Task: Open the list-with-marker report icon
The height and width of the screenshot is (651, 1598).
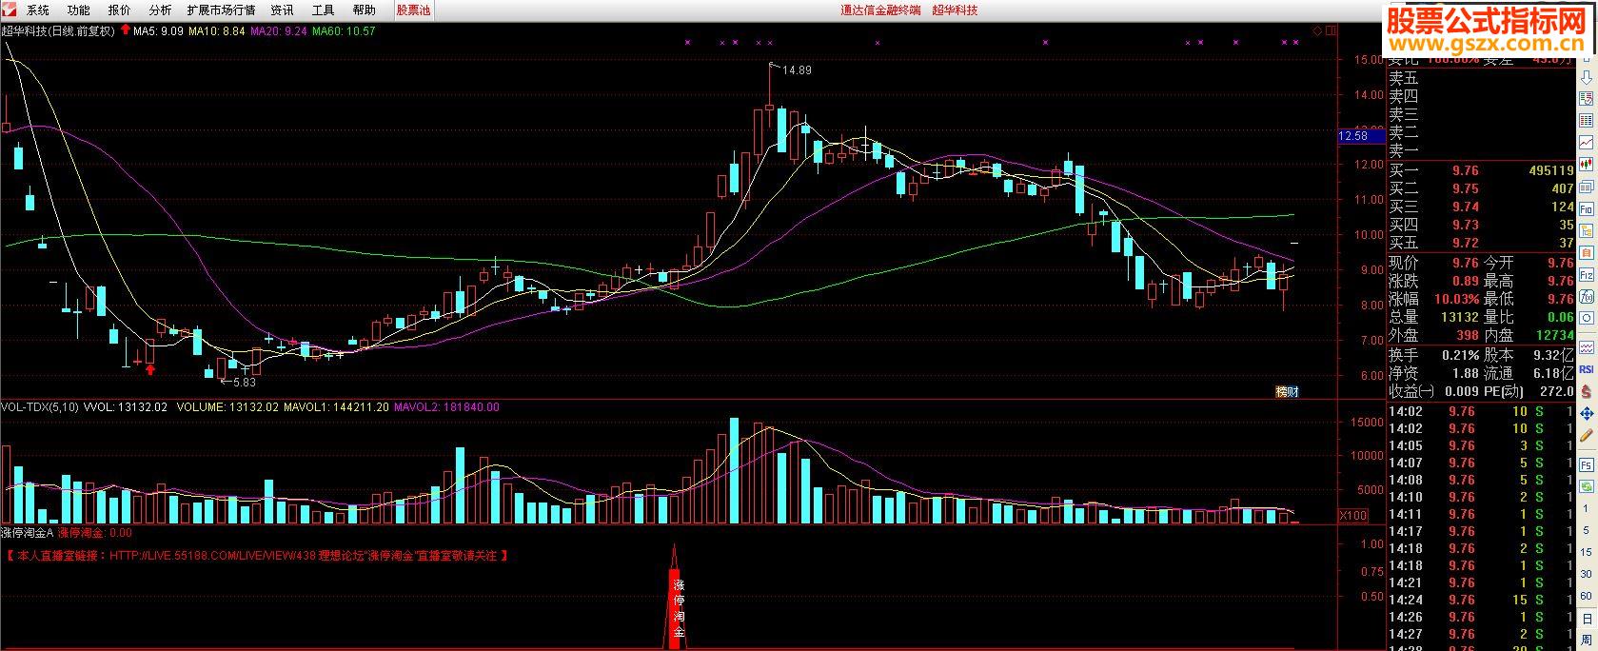Action: 1587,97
